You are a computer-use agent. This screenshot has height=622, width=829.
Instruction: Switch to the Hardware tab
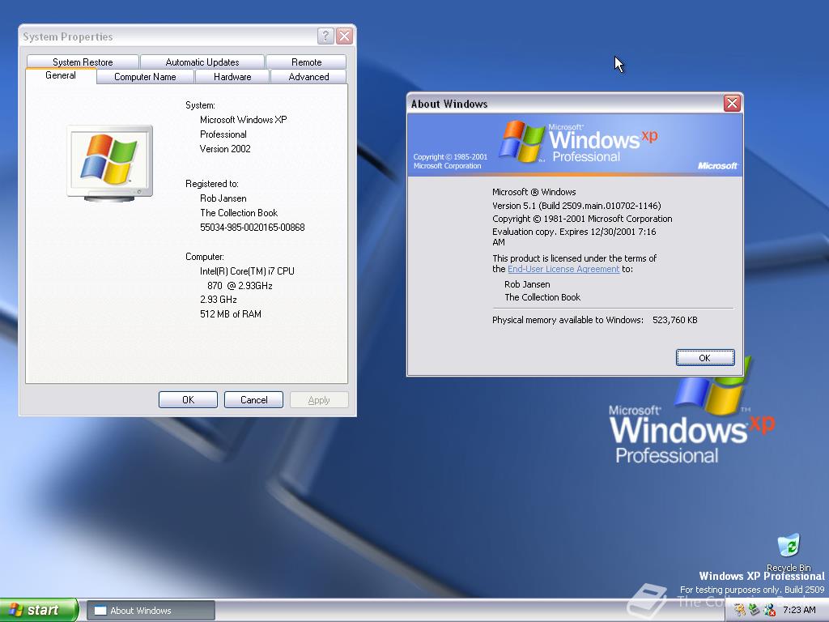pyautogui.click(x=232, y=77)
